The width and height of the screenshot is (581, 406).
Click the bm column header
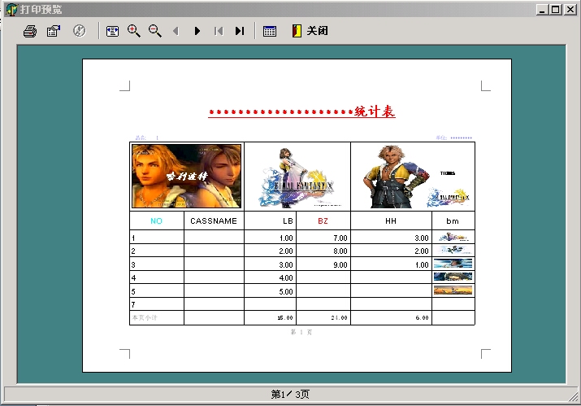453,220
